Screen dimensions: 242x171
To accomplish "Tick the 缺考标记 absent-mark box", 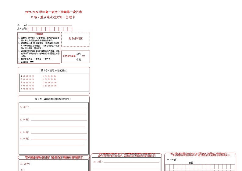I will tap(84, 56).
